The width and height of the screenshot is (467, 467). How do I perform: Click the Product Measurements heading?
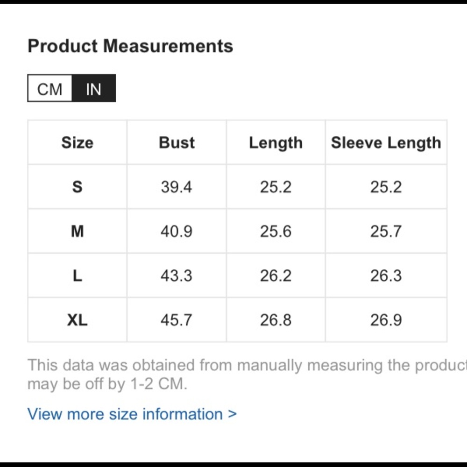click(130, 46)
